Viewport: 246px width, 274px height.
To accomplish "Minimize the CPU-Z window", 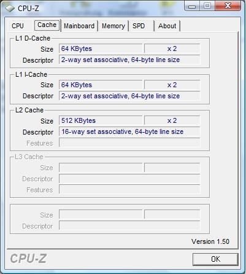I will (x=192, y=6).
